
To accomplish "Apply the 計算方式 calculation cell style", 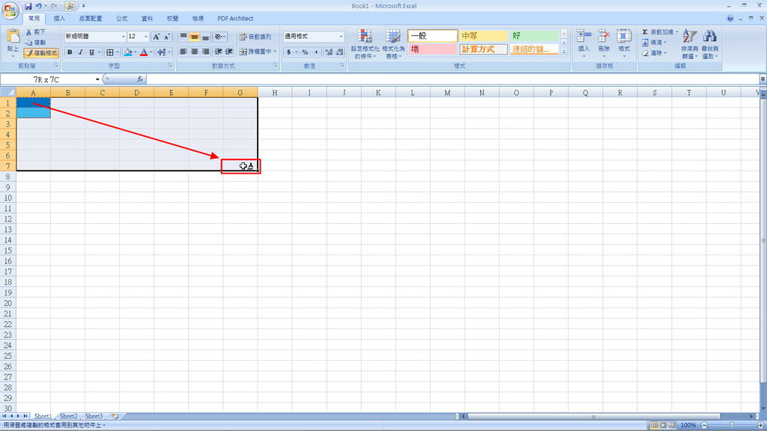I will click(483, 49).
